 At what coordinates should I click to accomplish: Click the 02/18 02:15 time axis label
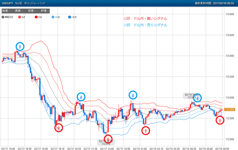pyautogui.click(x=156, y=149)
